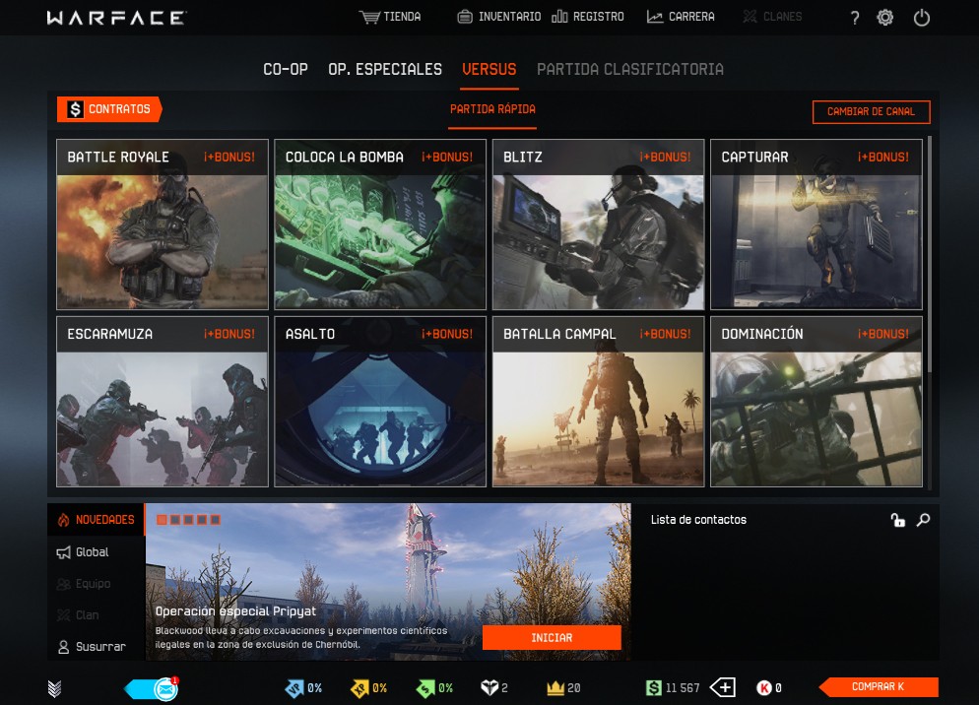Choose the COLOCA LA BOMBA mode card
979x705 pixels.
click(x=380, y=224)
